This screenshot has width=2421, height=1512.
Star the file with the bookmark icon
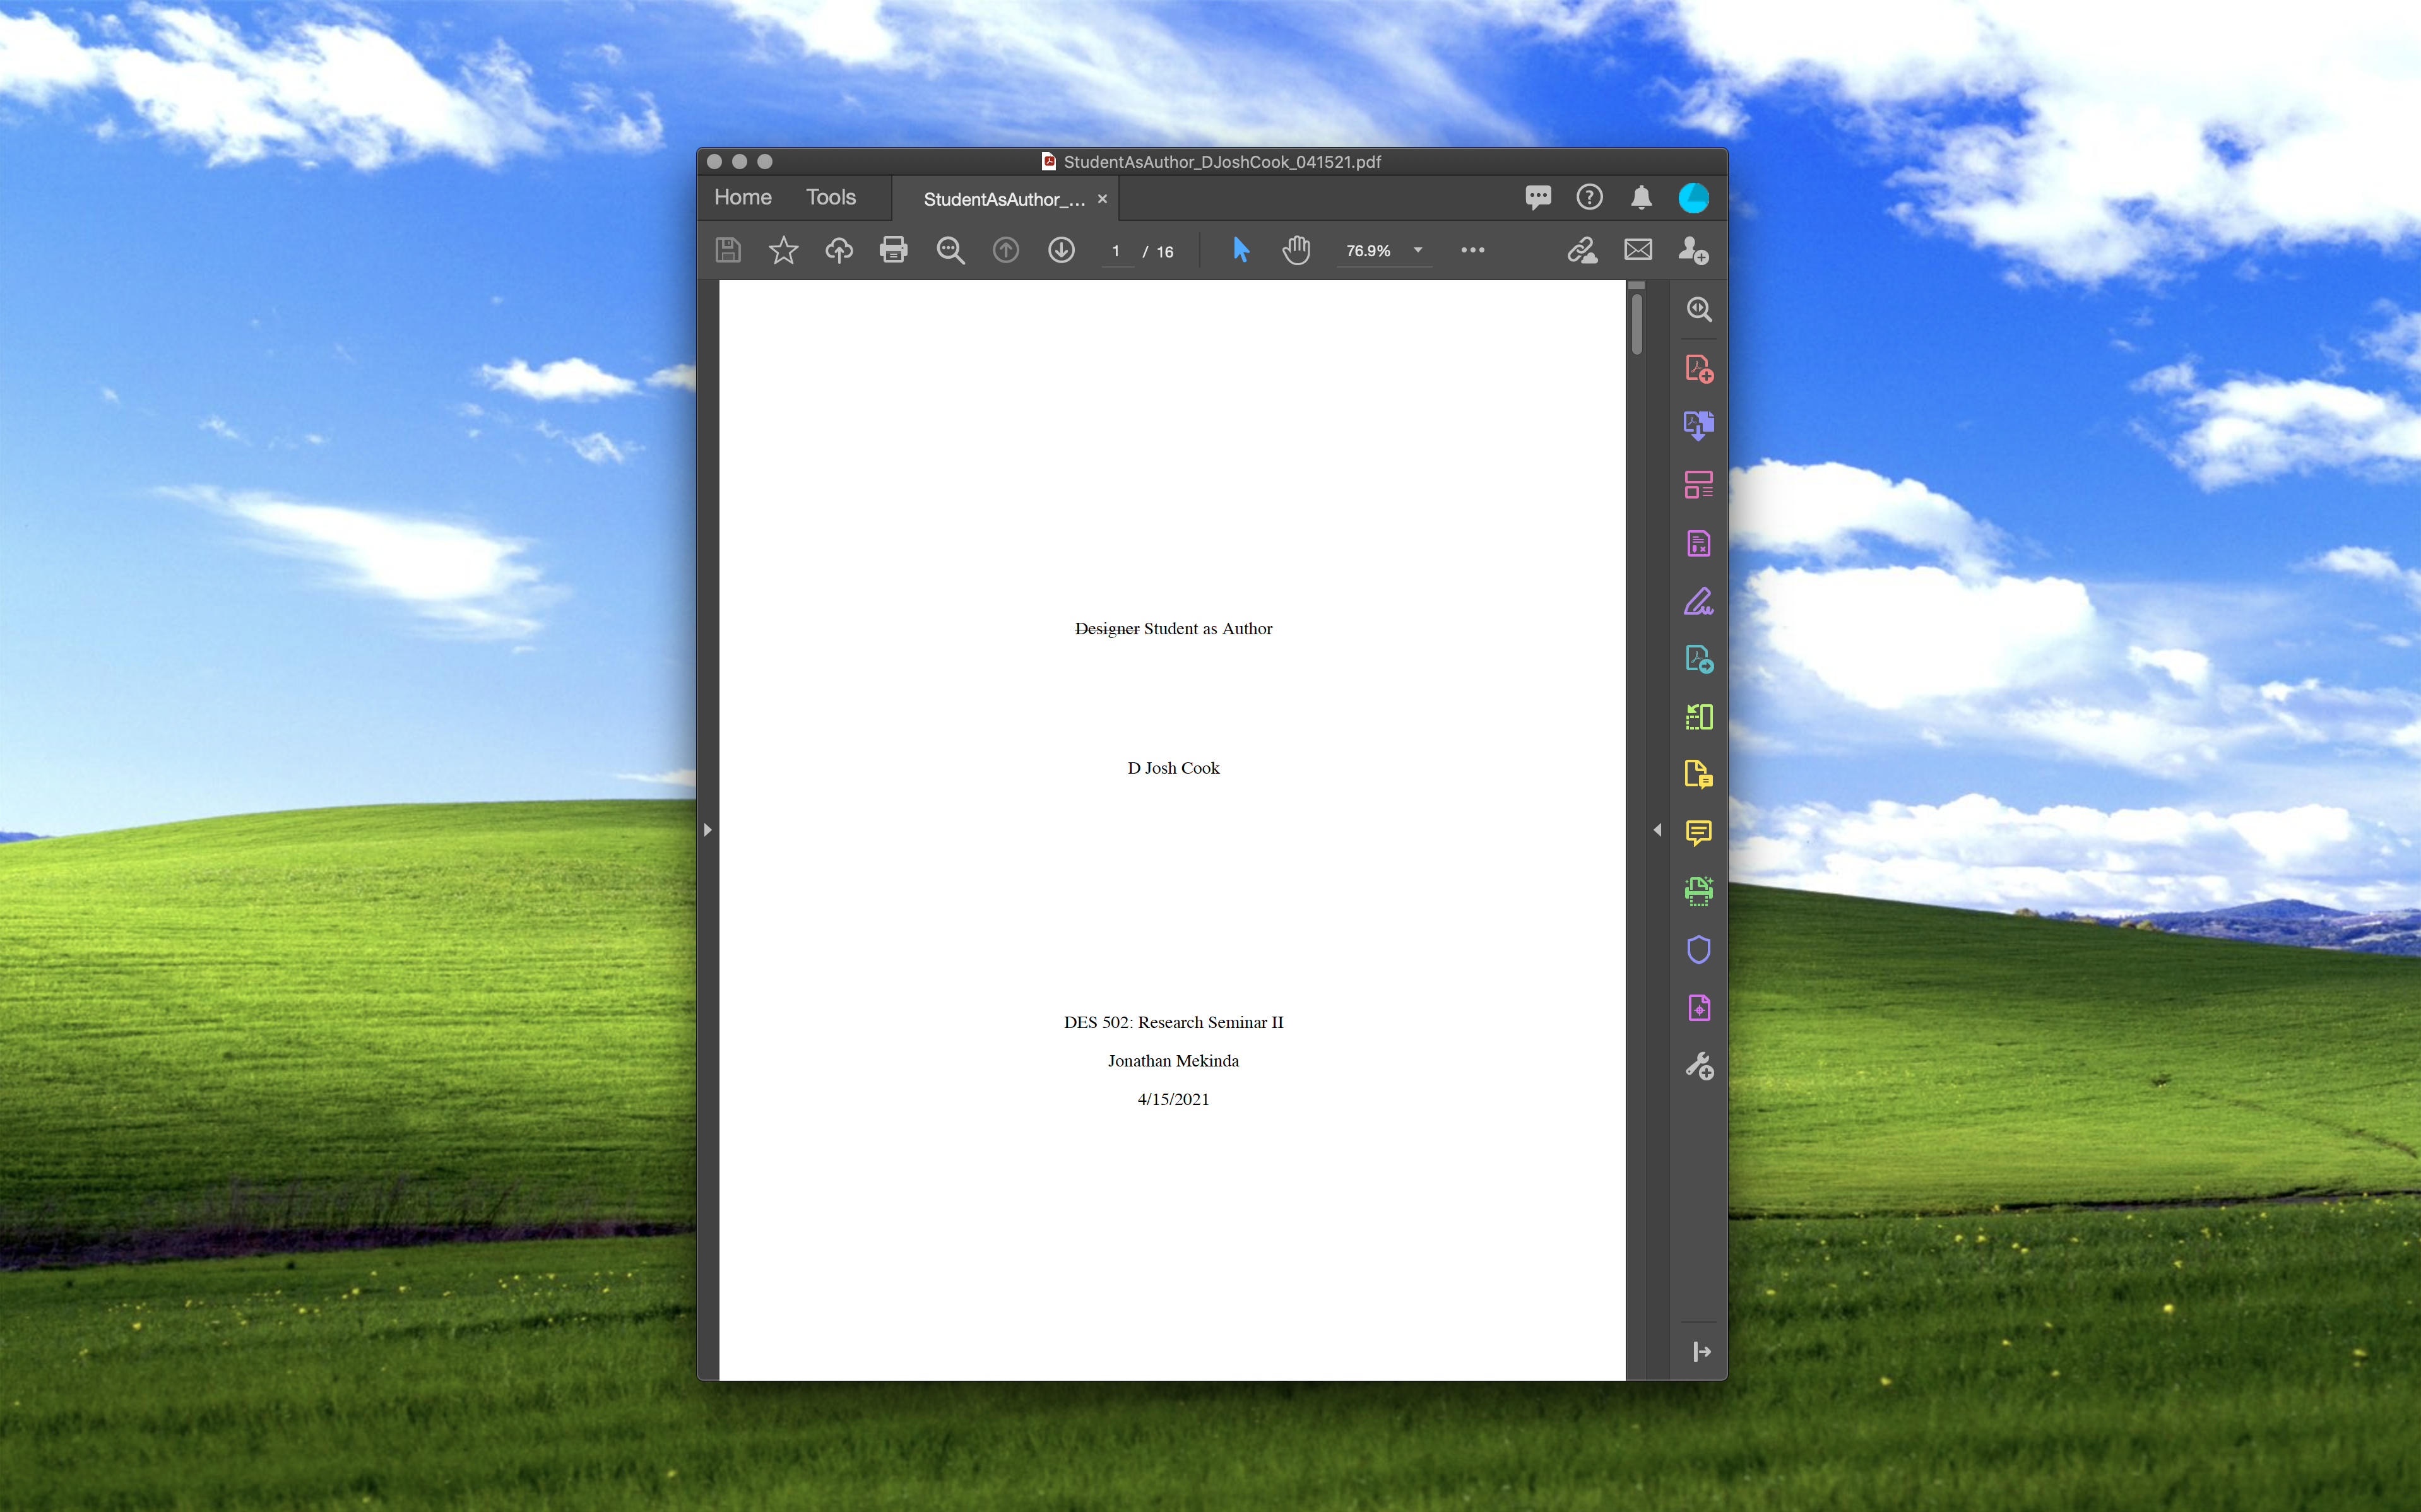click(x=783, y=250)
